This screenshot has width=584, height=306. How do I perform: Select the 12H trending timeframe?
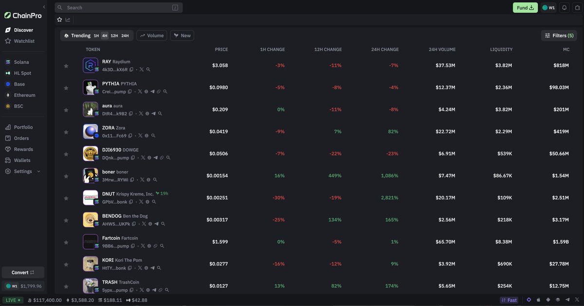click(114, 36)
